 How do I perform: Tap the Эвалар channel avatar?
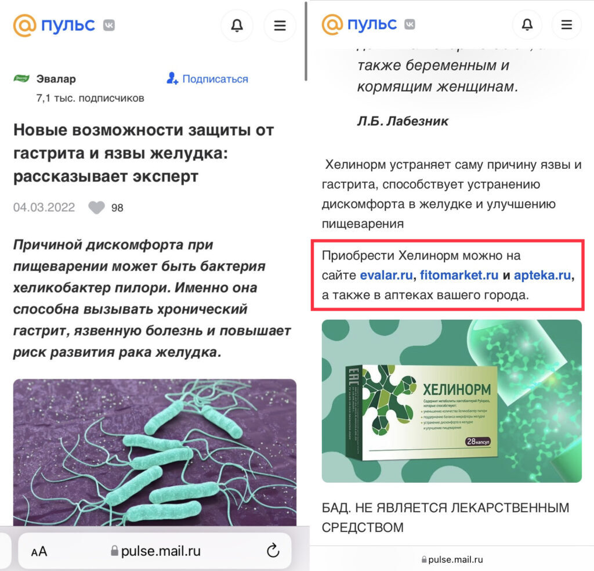[21, 78]
